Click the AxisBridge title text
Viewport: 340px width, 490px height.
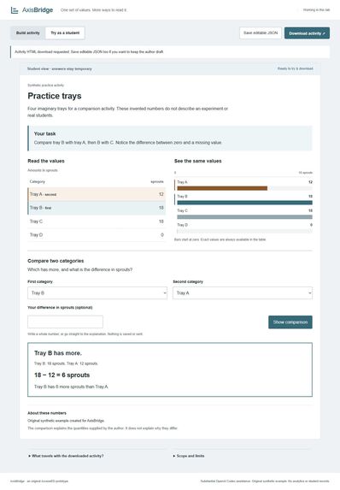(38, 10)
